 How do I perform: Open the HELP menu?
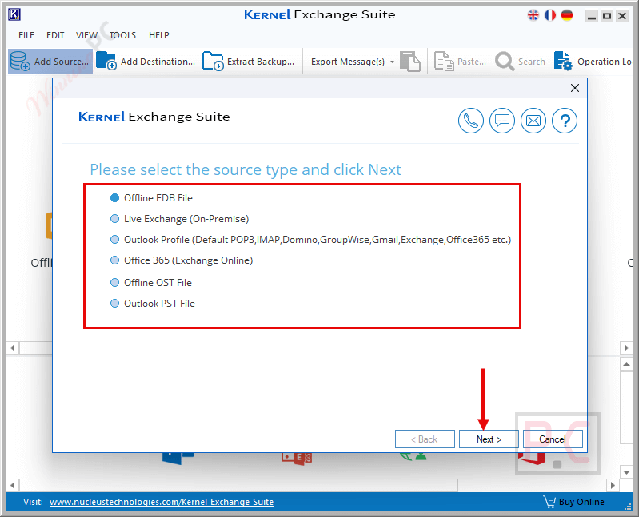(x=158, y=35)
